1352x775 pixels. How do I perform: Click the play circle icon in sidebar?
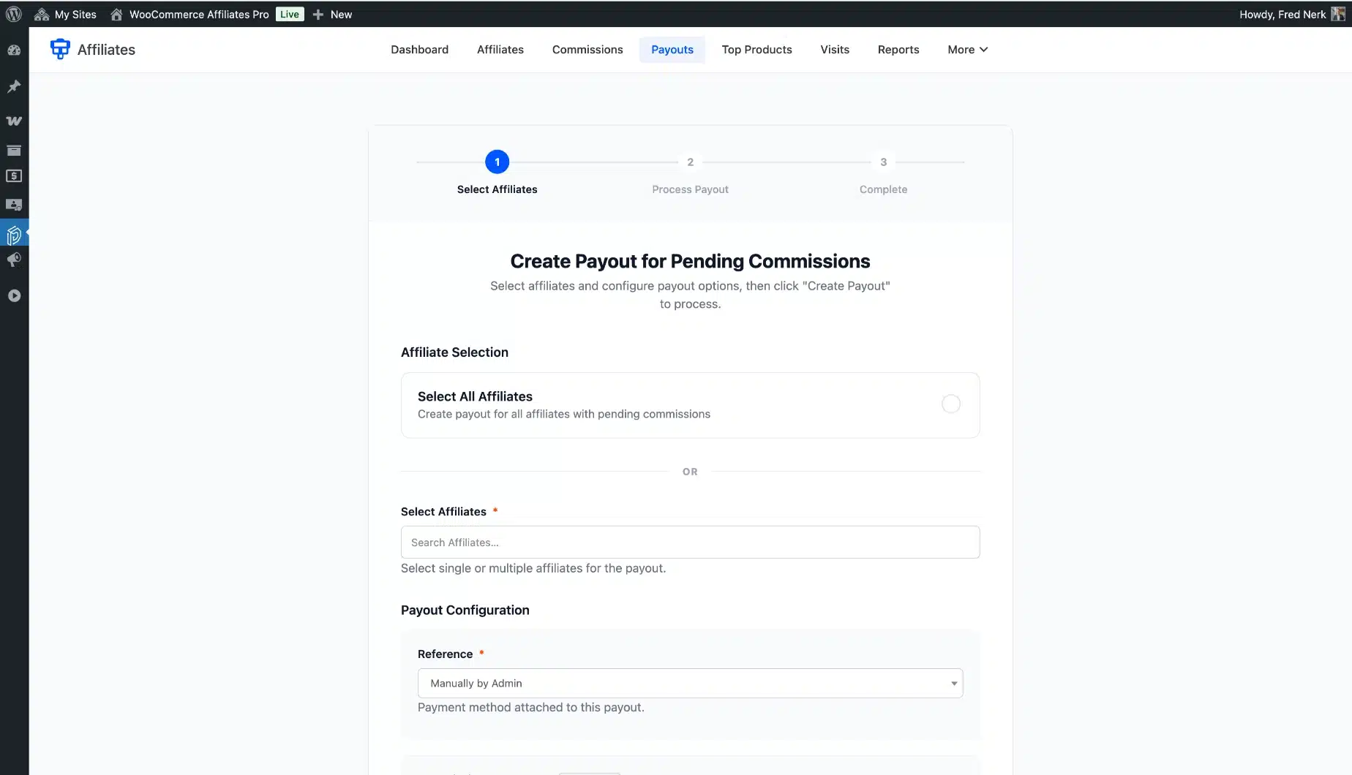[14, 296]
